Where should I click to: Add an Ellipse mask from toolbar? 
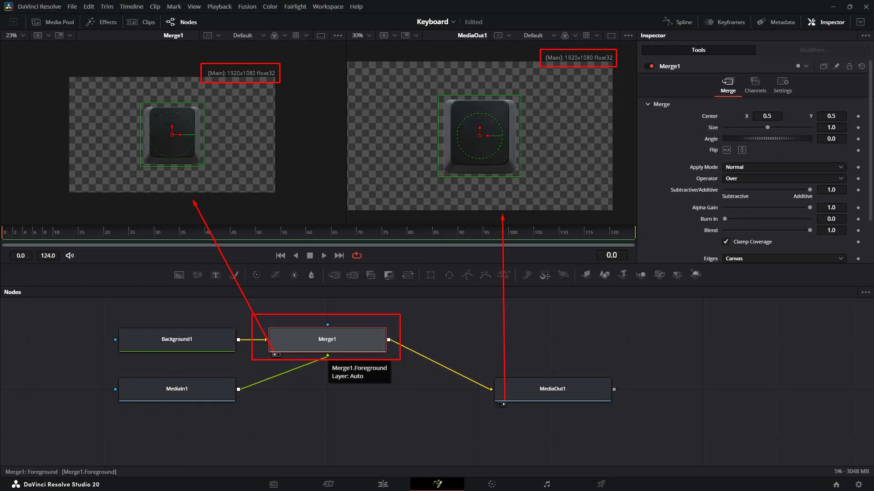click(449, 275)
